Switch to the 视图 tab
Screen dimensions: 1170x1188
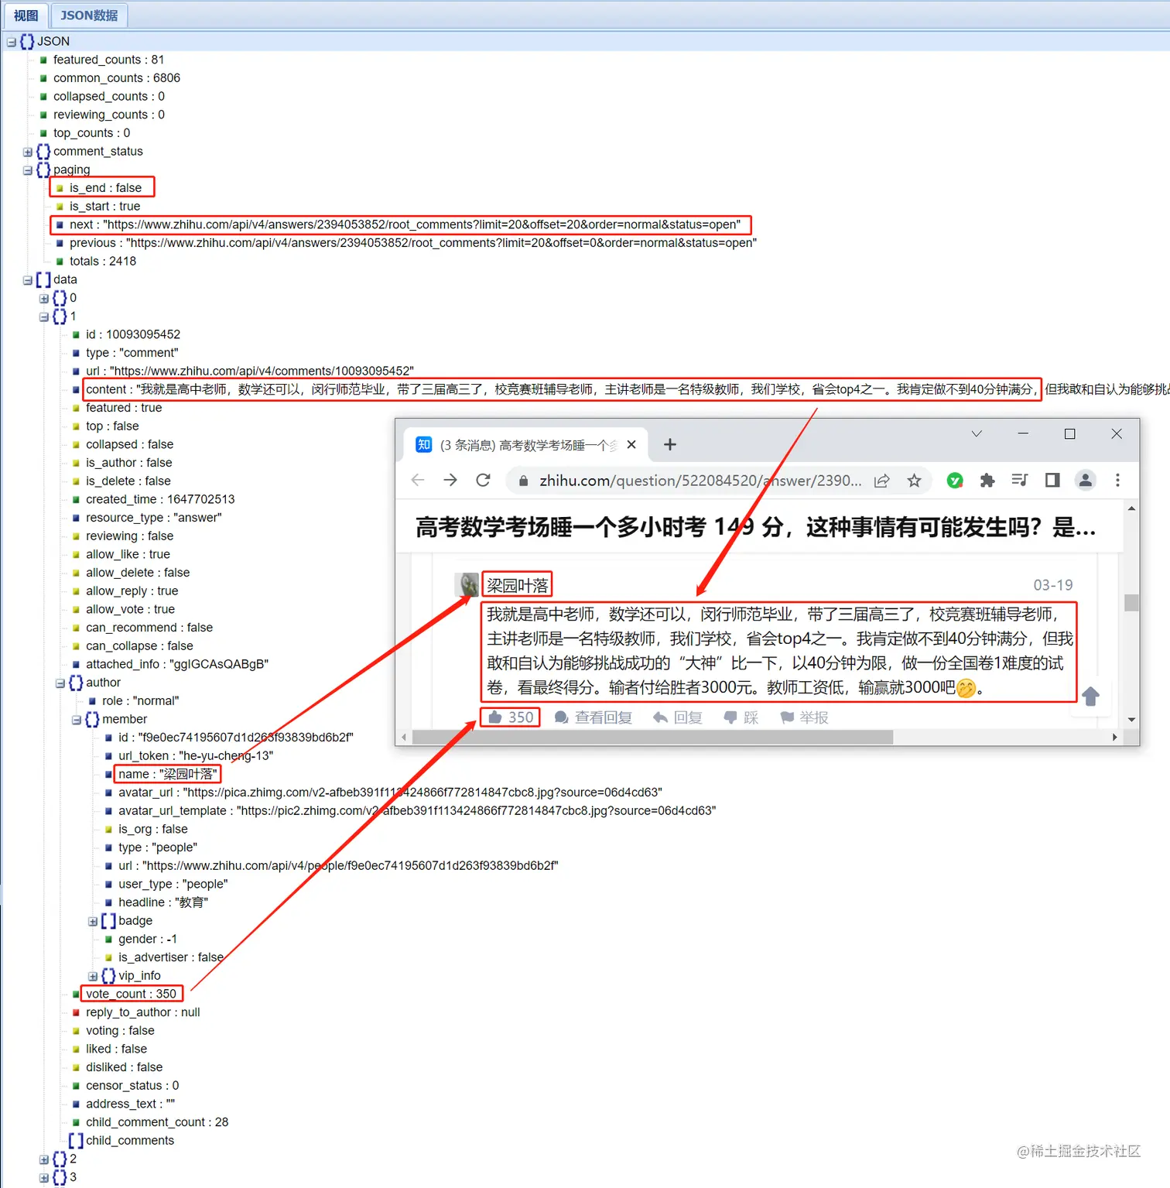click(26, 15)
